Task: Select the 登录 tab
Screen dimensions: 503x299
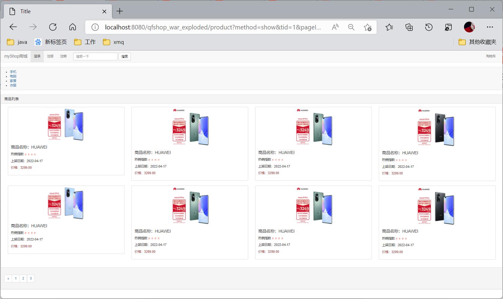Action: (37, 56)
